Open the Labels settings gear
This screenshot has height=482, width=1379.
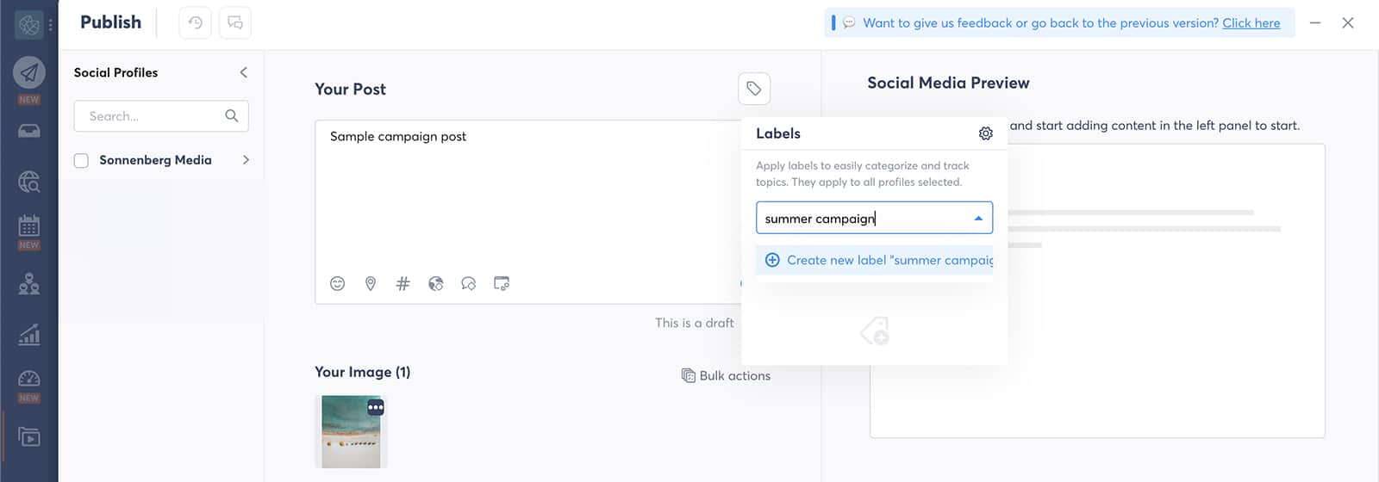(x=986, y=133)
